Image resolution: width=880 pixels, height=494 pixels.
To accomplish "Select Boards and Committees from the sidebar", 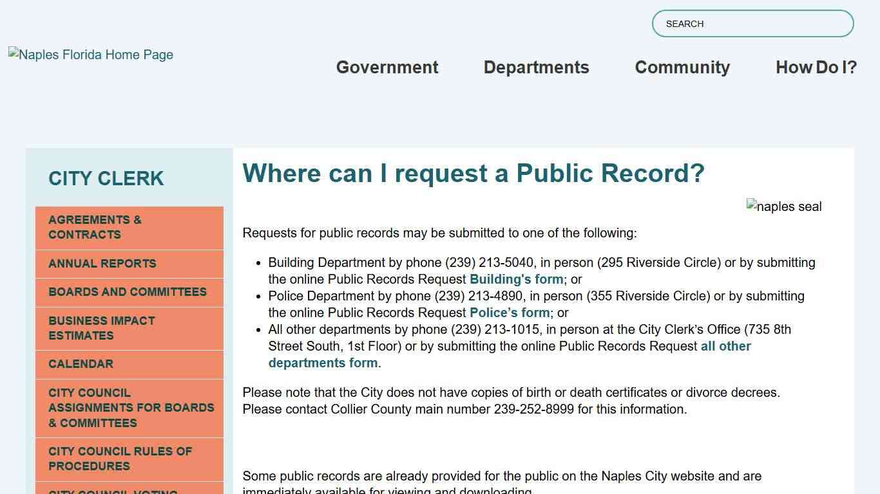I will click(x=128, y=292).
